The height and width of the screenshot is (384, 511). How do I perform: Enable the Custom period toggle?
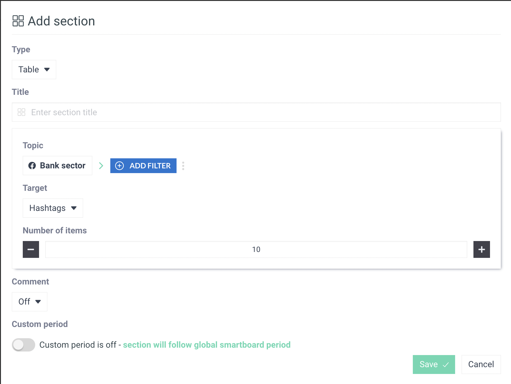(23, 345)
